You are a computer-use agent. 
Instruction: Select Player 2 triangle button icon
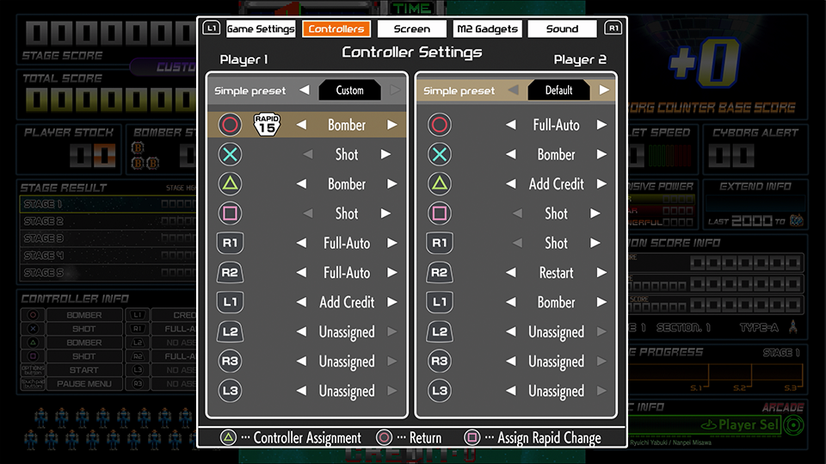pos(440,184)
